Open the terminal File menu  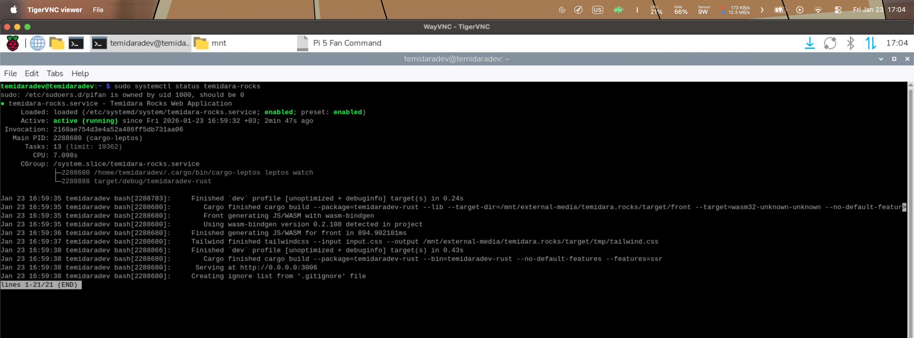click(x=10, y=73)
